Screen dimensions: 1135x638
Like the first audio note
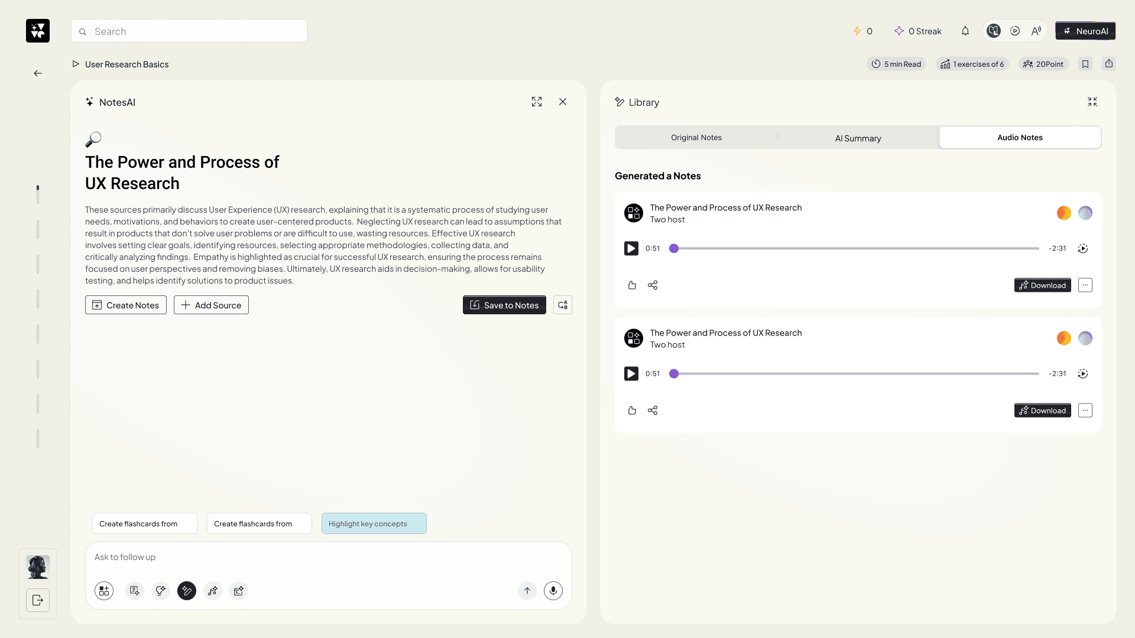click(x=632, y=285)
